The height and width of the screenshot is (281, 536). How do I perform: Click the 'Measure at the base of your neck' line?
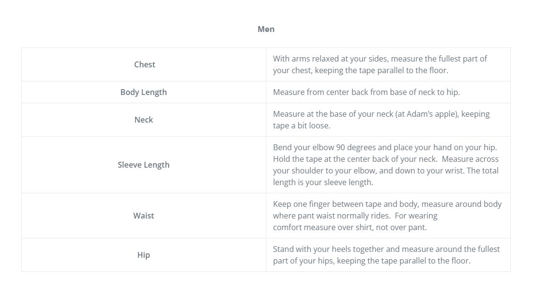click(x=381, y=114)
